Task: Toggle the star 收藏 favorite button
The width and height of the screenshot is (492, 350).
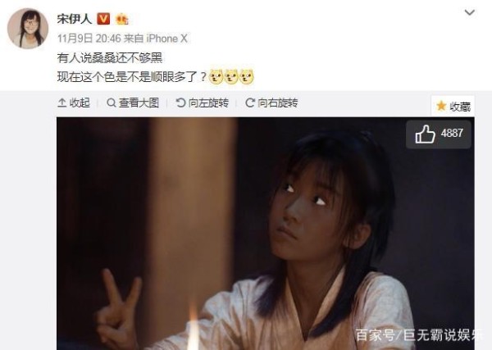Action: [x=453, y=107]
